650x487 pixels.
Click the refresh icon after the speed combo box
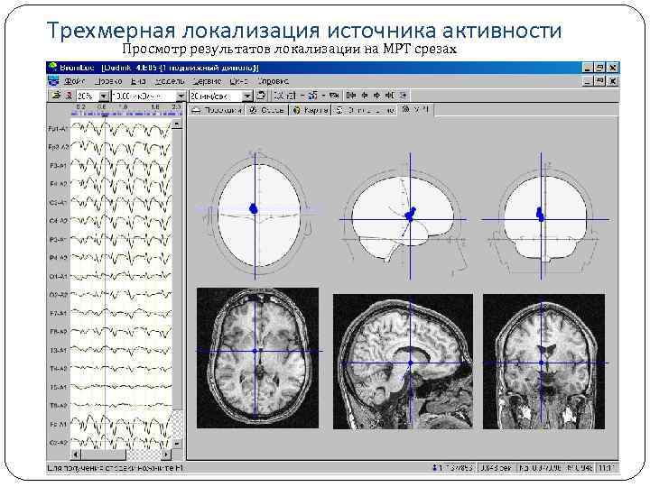click(x=261, y=96)
